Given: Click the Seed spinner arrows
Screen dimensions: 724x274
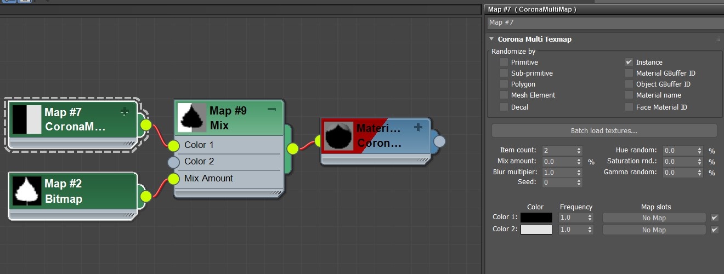Looking at the screenshot, I should (579, 182).
